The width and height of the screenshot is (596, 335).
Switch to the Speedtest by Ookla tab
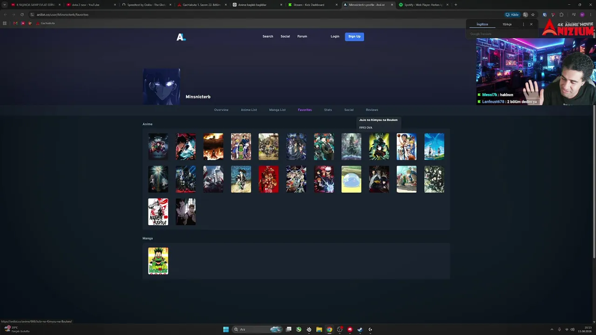tap(146, 5)
